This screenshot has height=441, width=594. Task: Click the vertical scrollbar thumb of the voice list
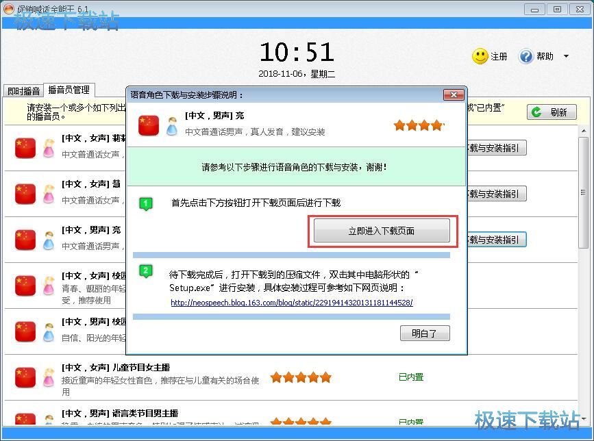pyautogui.click(x=584, y=192)
